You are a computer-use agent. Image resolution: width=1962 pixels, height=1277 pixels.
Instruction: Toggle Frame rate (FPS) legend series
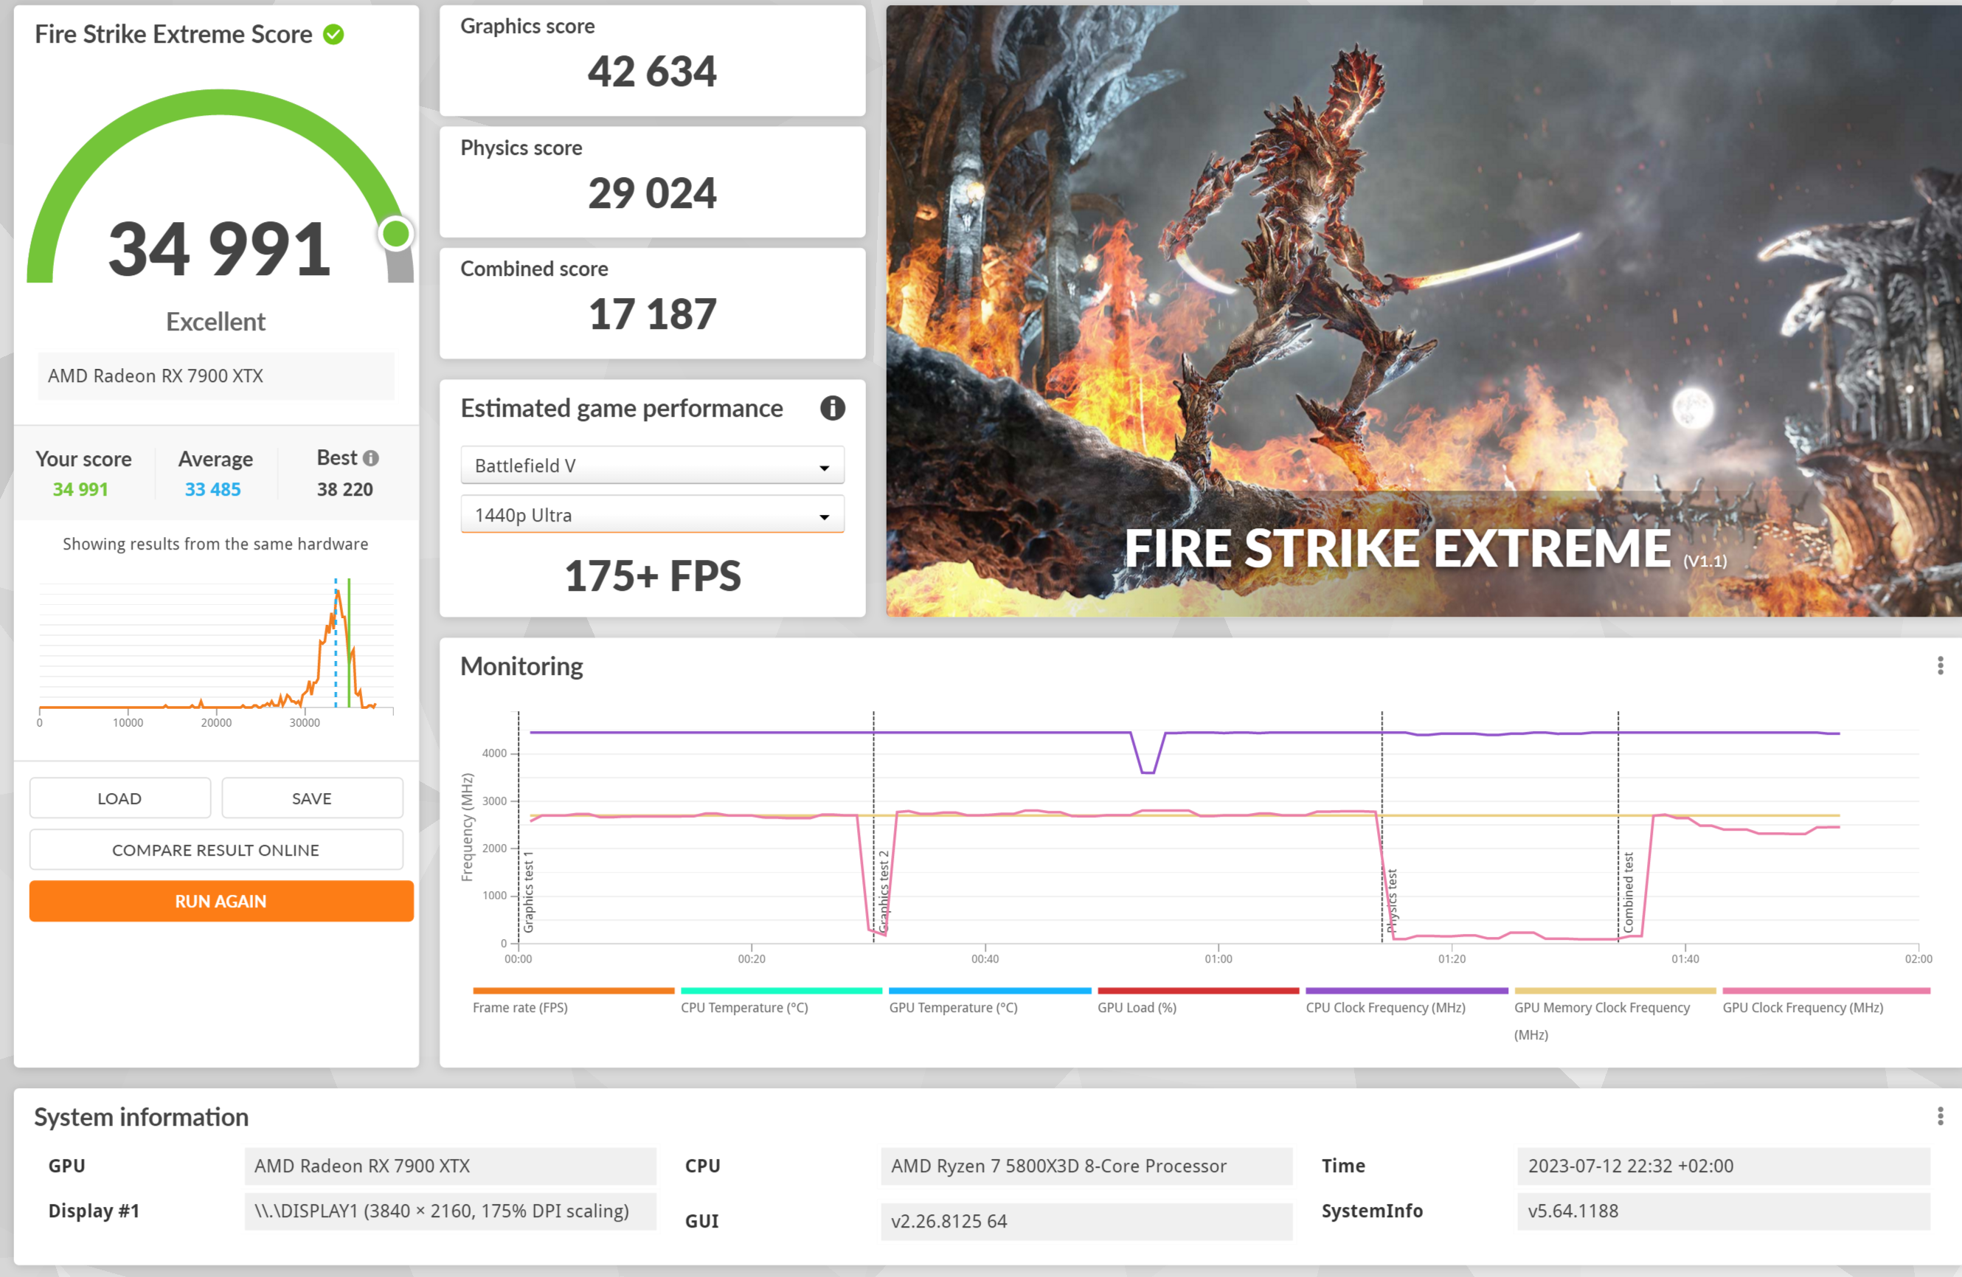coord(520,1008)
